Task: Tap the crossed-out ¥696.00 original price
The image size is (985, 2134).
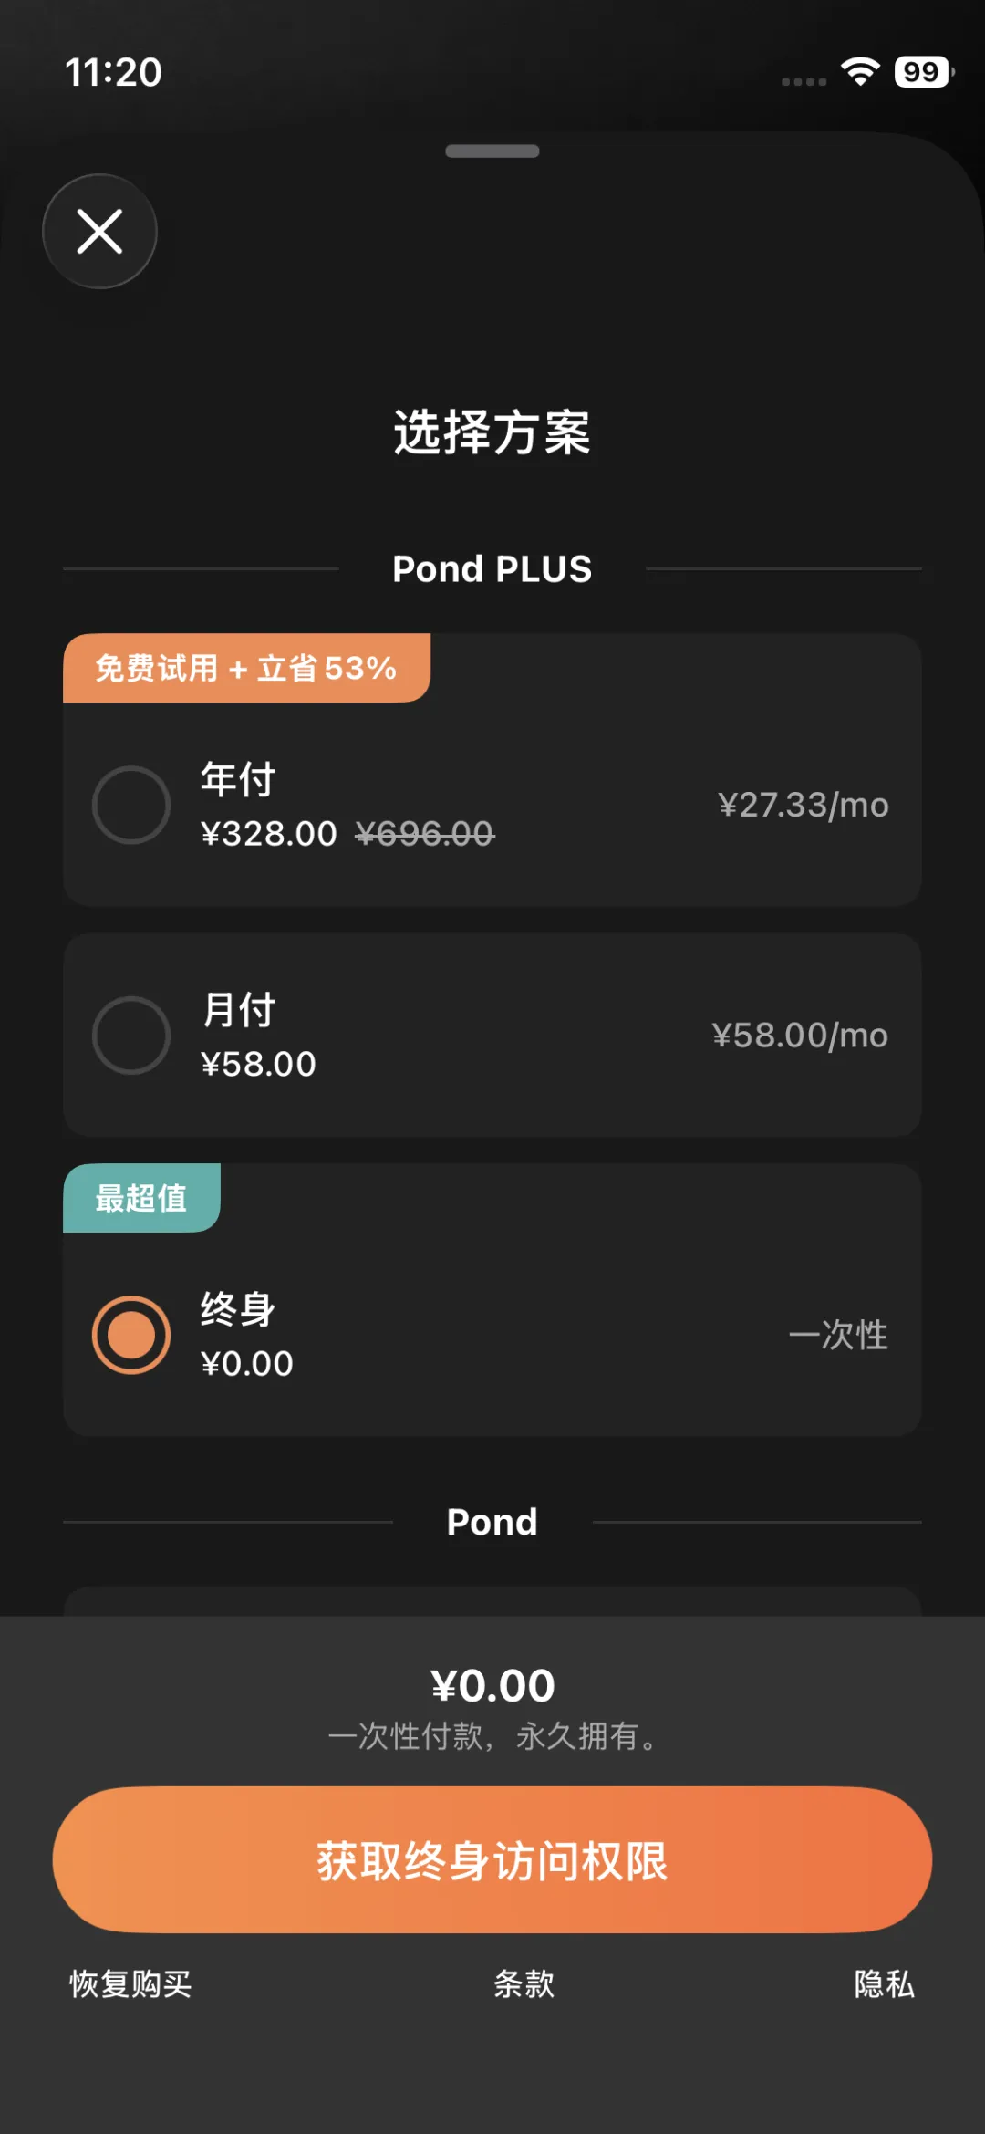Action: [425, 833]
